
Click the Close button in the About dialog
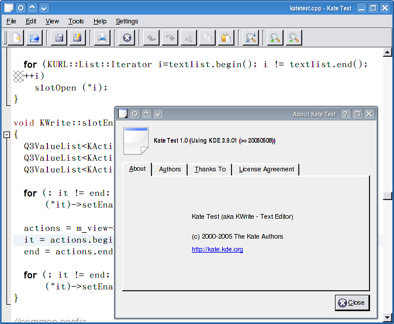(x=352, y=302)
